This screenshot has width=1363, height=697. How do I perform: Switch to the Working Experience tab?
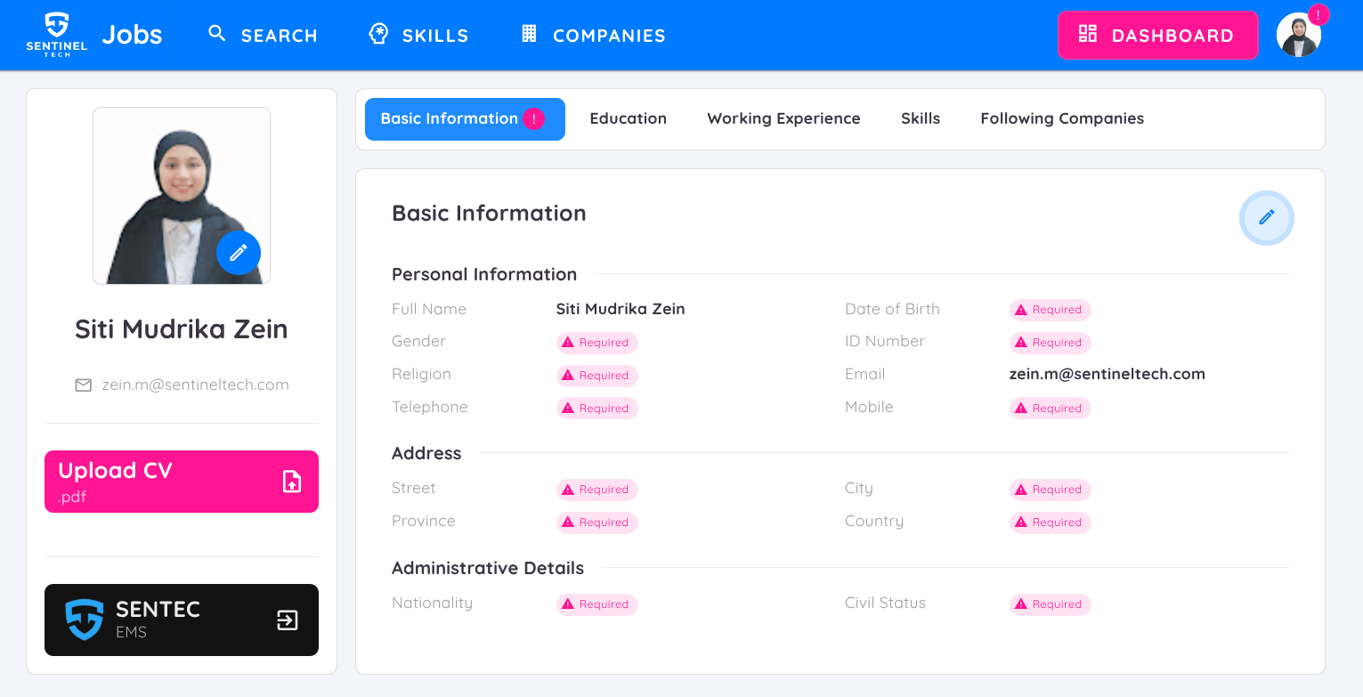783,118
